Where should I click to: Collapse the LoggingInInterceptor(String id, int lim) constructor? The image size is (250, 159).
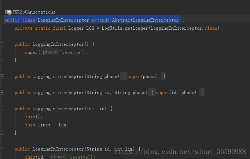pos(2,149)
